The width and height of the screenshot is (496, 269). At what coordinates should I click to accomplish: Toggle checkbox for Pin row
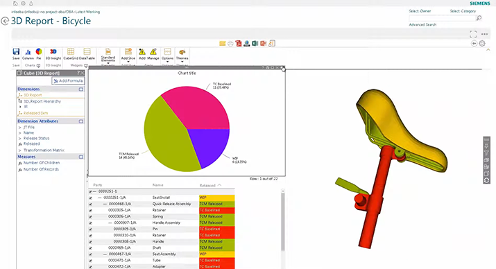click(90, 229)
